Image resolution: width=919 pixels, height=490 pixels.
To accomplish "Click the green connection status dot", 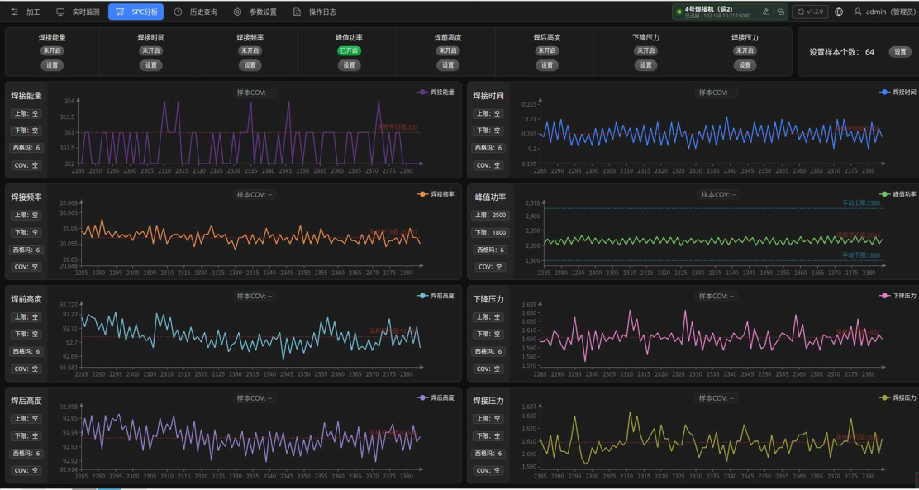I will click(679, 12).
